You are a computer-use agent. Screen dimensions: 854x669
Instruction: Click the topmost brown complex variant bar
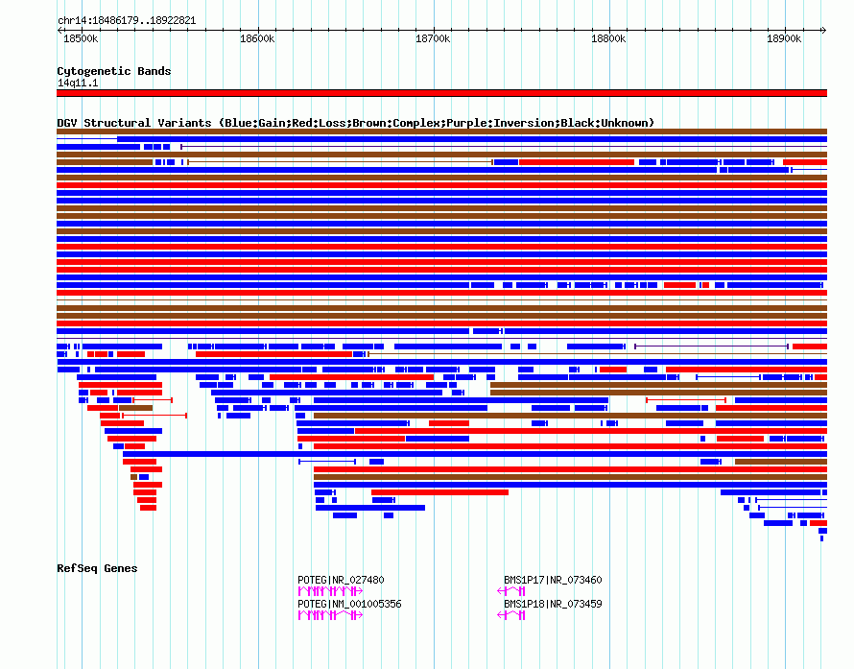[x=441, y=131]
